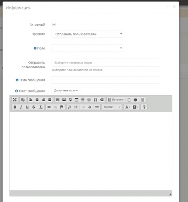Center align text in editor

pos(37,99)
